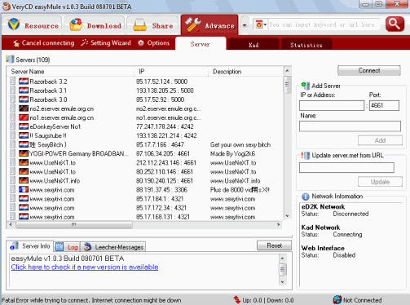The image size is (410, 305).
Task: Click the horizontal scrollbar of server list
Action: coord(74,224)
